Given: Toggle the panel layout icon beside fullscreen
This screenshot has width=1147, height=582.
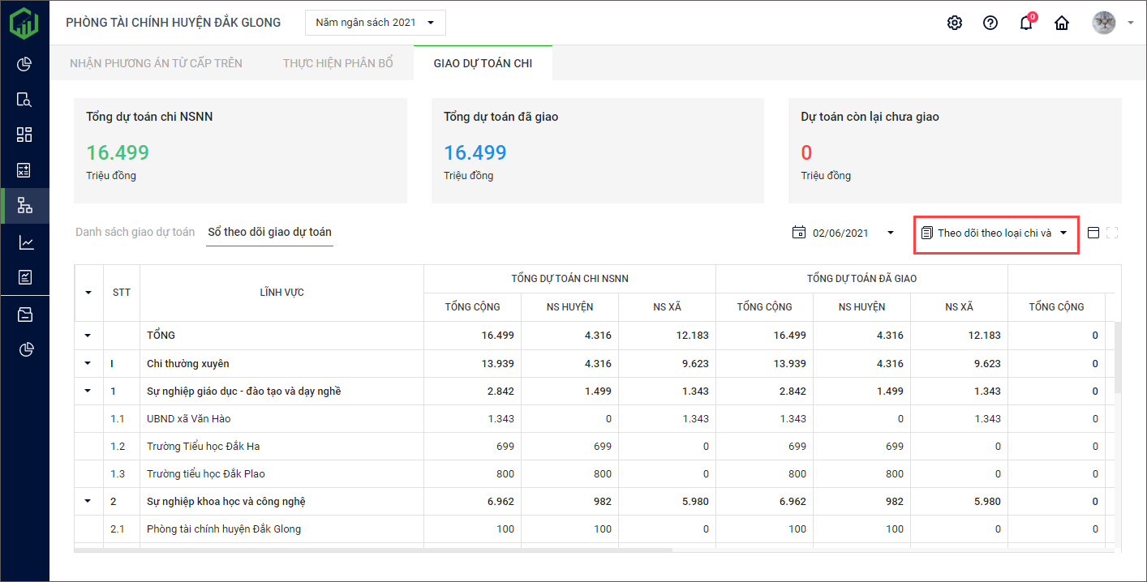Looking at the screenshot, I should tap(1093, 233).
